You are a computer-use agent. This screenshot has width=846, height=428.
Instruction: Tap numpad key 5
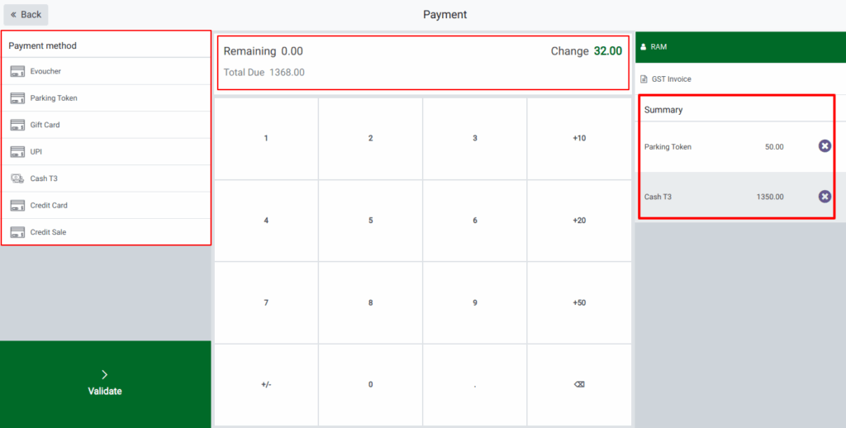(370, 221)
